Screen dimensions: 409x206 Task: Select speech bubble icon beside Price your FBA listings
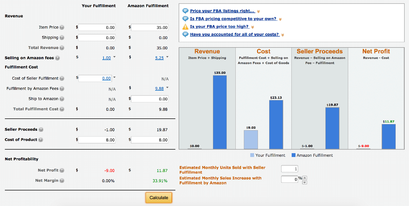tap(185, 11)
